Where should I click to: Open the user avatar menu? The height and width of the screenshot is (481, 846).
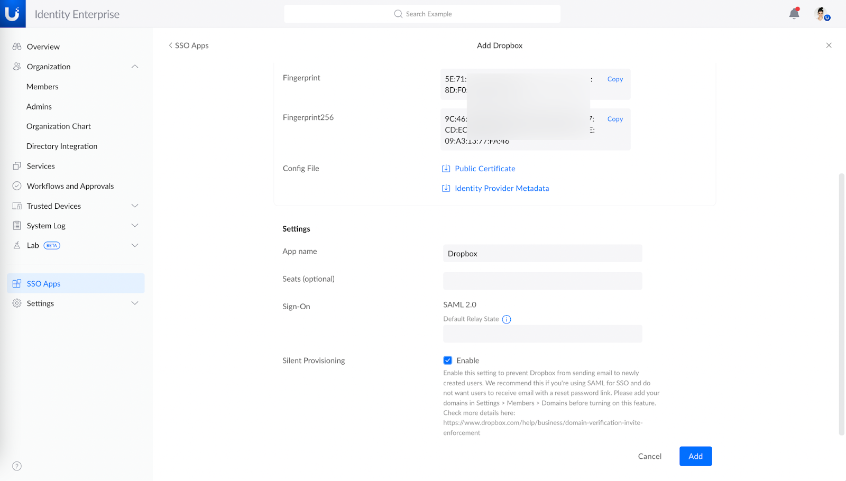pyautogui.click(x=822, y=14)
